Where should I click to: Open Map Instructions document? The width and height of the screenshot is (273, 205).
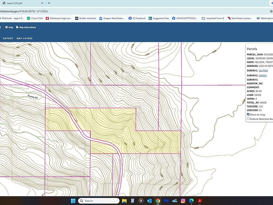[26, 27]
